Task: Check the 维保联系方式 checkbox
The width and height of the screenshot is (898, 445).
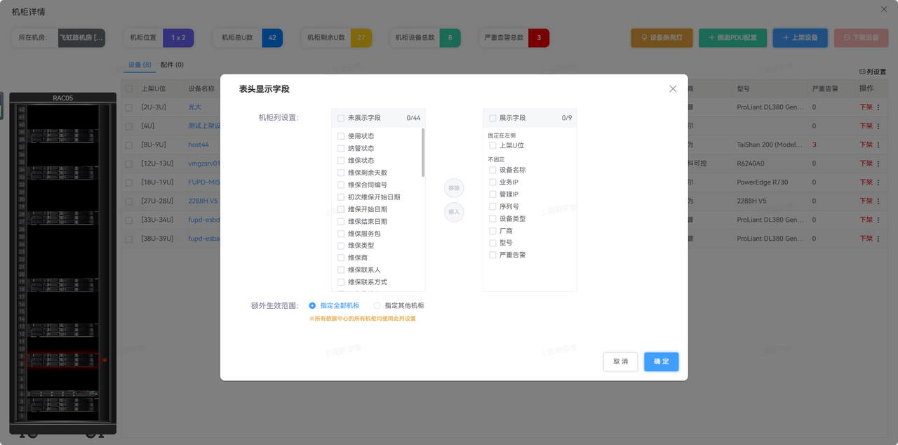Action: (341, 282)
